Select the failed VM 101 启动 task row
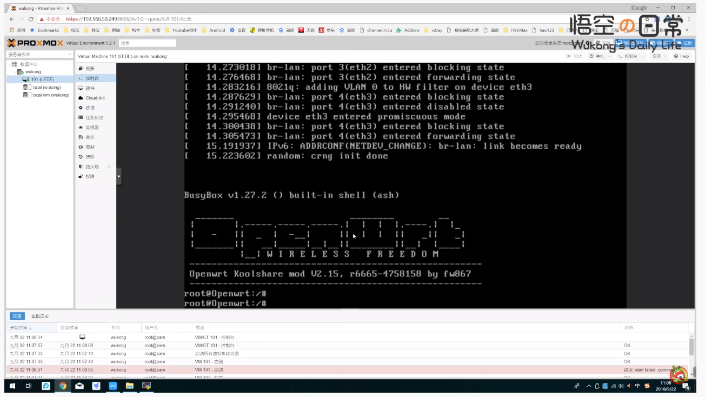Image resolution: width=705 pixels, height=397 pixels. [347, 370]
